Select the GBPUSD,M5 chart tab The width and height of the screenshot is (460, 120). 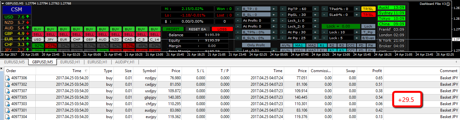coord(42,62)
